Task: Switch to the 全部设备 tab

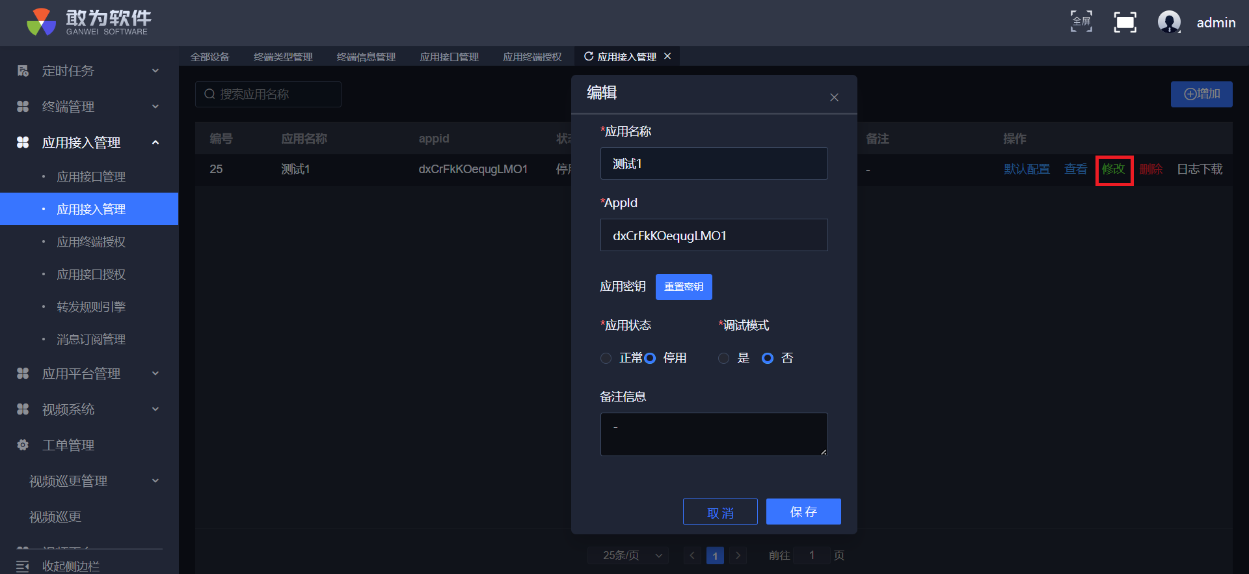Action: click(209, 57)
